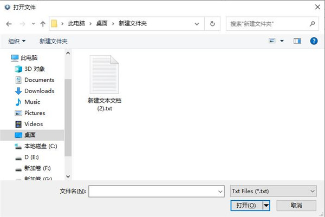The image size is (325, 217).
Task: Open 本地磁盘 (C:) in the sidebar
Action: tap(36, 146)
